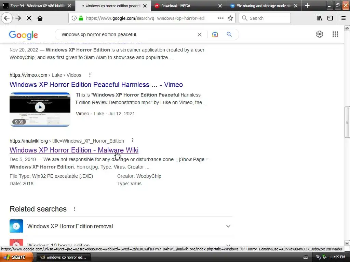
Task: Focus the Firefox Search box
Action: tap(265, 18)
